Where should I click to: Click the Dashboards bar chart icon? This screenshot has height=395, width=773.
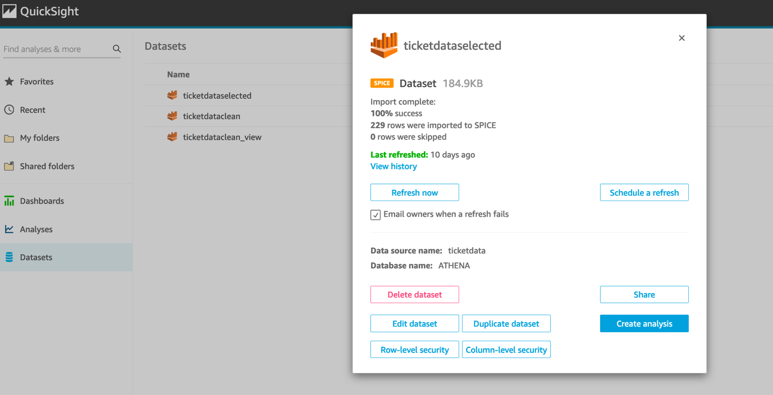point(9,201)
